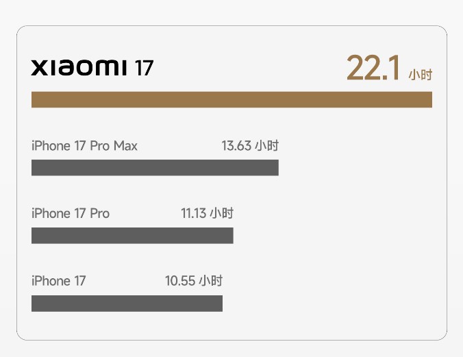Click the iPhone 17 Pro Max label
The height and width of the screenshot is (357, 463).
pyautogui.click(x=84, y=146)
